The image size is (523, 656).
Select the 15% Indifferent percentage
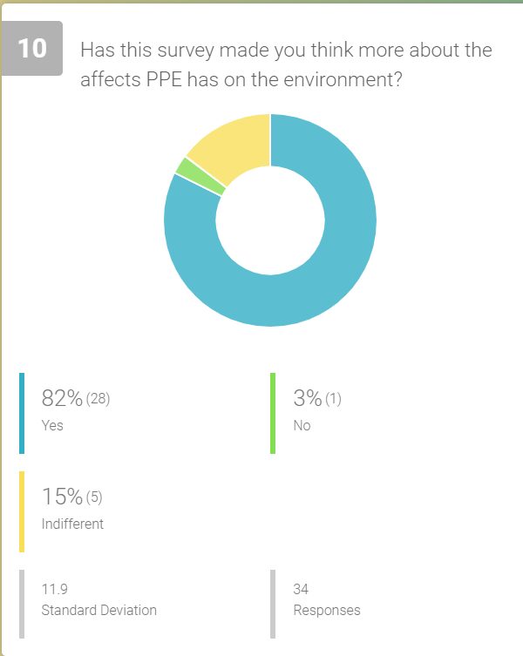click(62, 498)
